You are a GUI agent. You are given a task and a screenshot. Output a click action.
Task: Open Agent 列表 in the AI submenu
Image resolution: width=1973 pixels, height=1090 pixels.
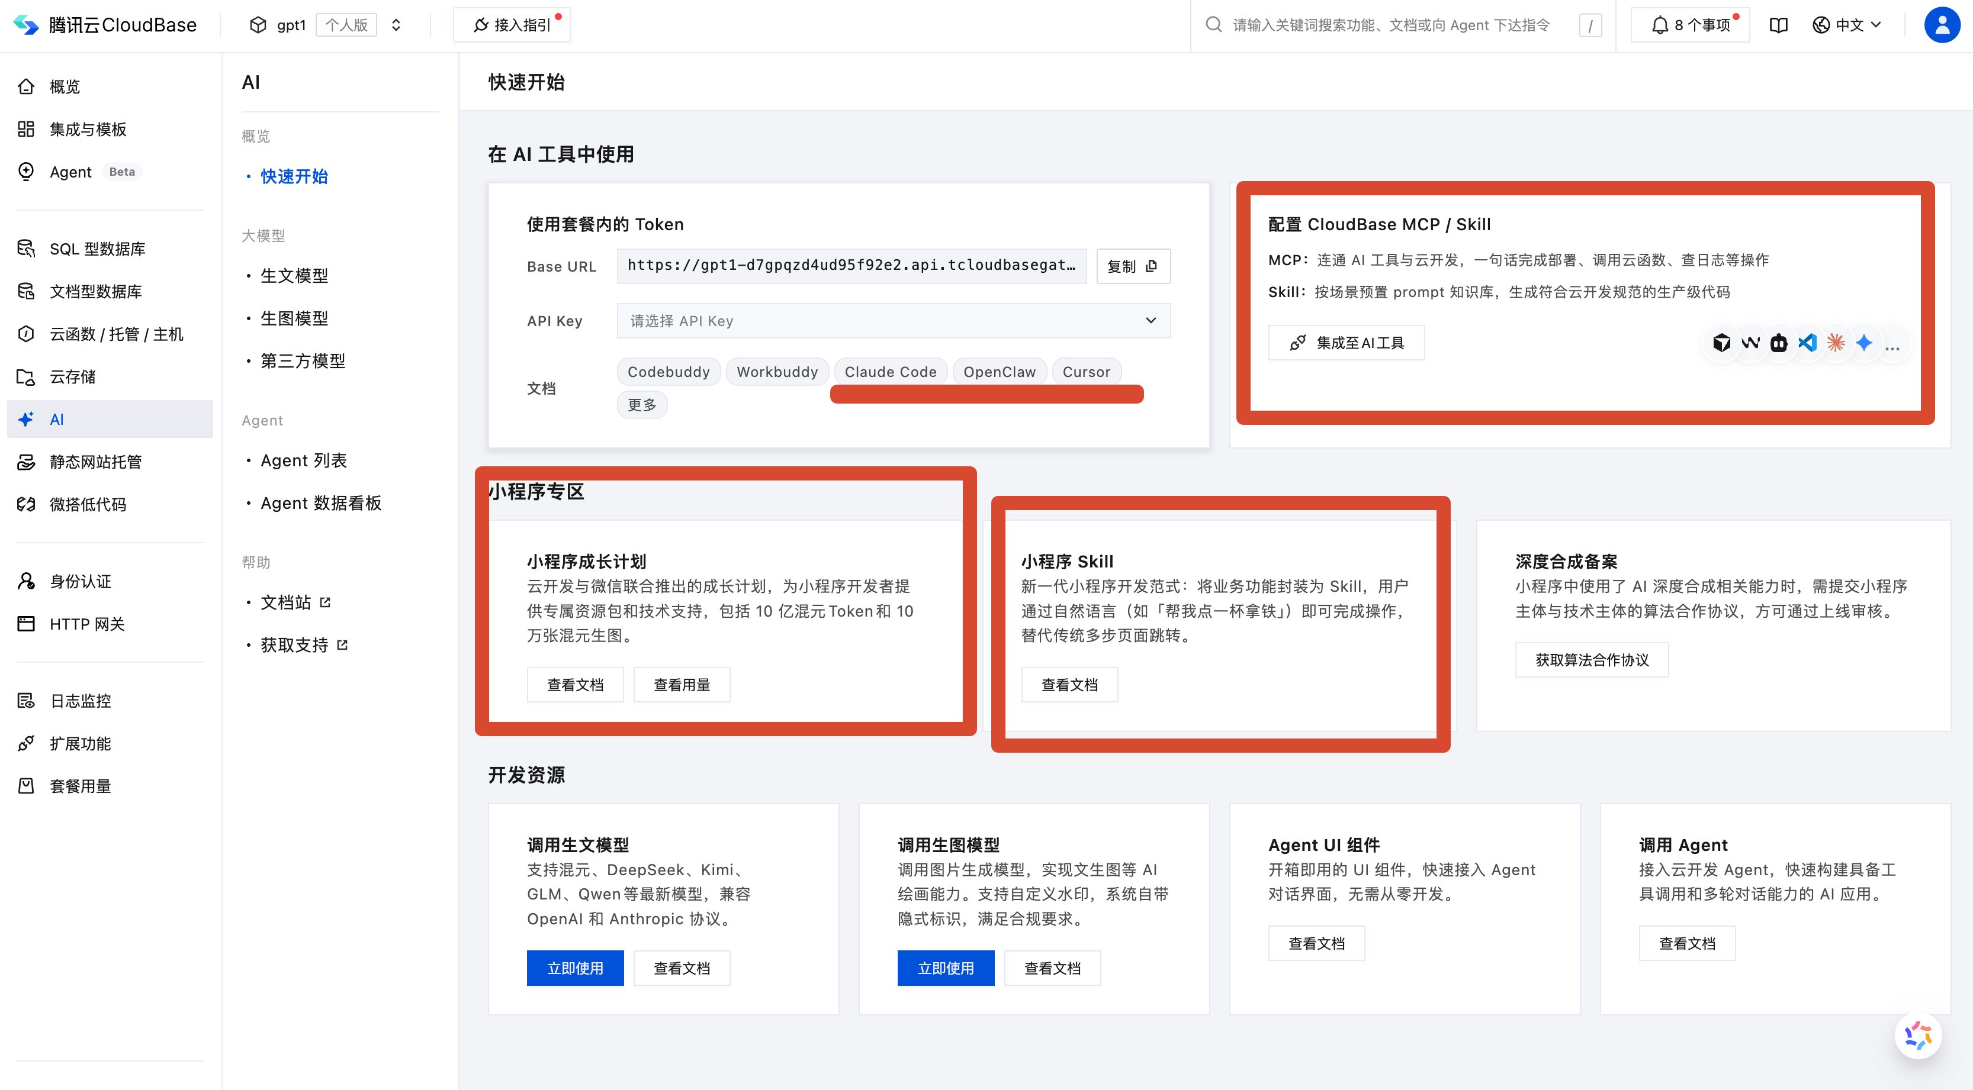tap(303, 461)
